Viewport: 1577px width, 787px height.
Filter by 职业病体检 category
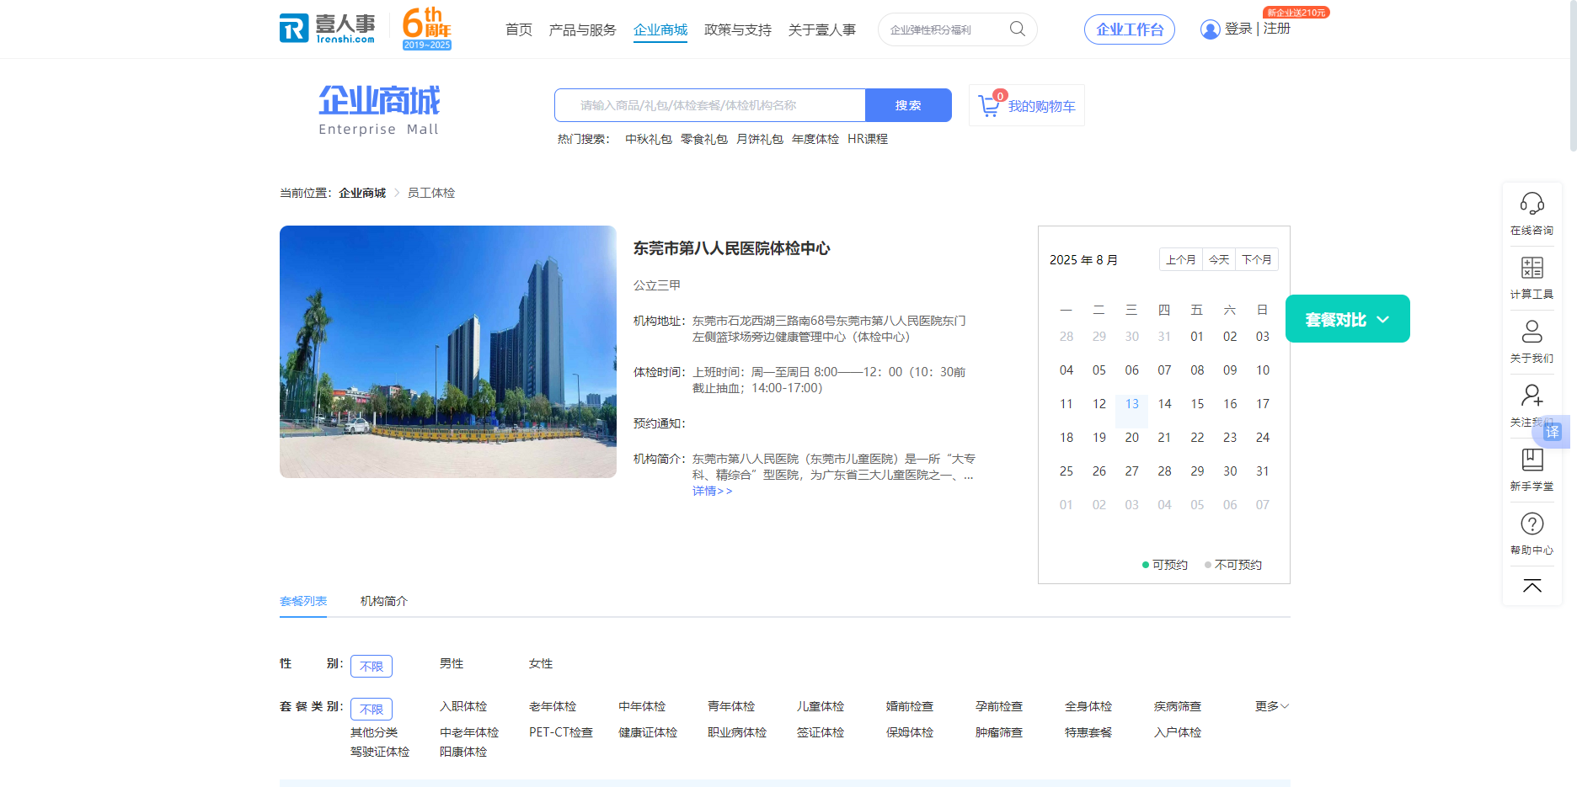pyautogui.click(x=737, y=732)
